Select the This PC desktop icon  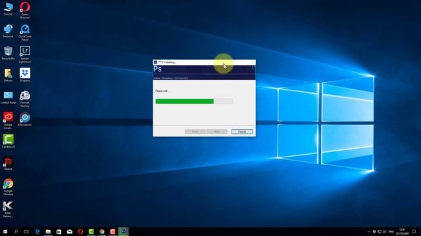(x=9, y=9)
